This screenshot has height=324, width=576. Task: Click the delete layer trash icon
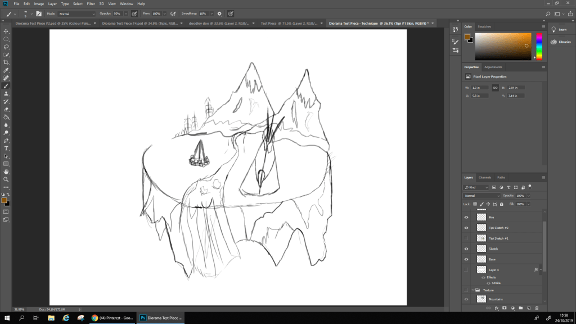click(537, 308)
